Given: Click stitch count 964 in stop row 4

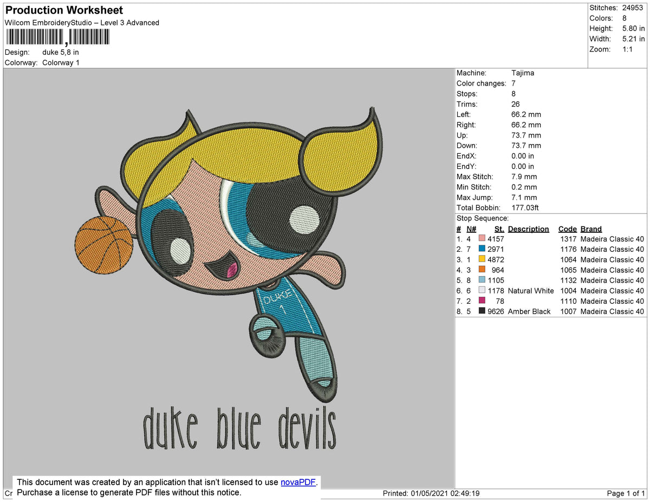Looking at the screenshot, I should 498,270.
